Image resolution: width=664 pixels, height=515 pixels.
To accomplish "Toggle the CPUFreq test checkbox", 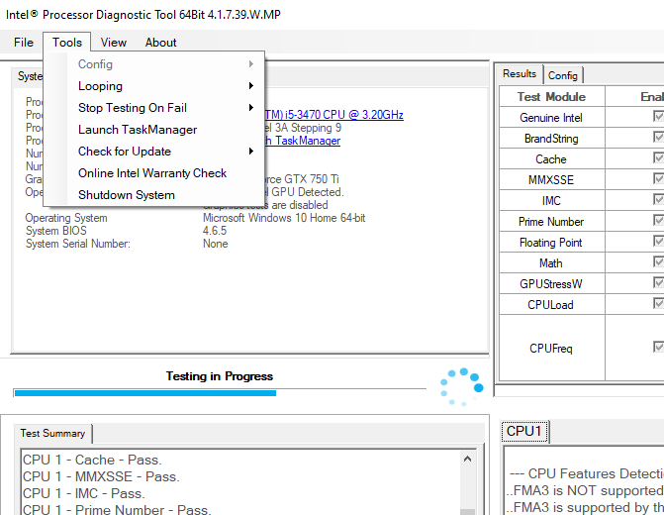I will coord(658,347).
